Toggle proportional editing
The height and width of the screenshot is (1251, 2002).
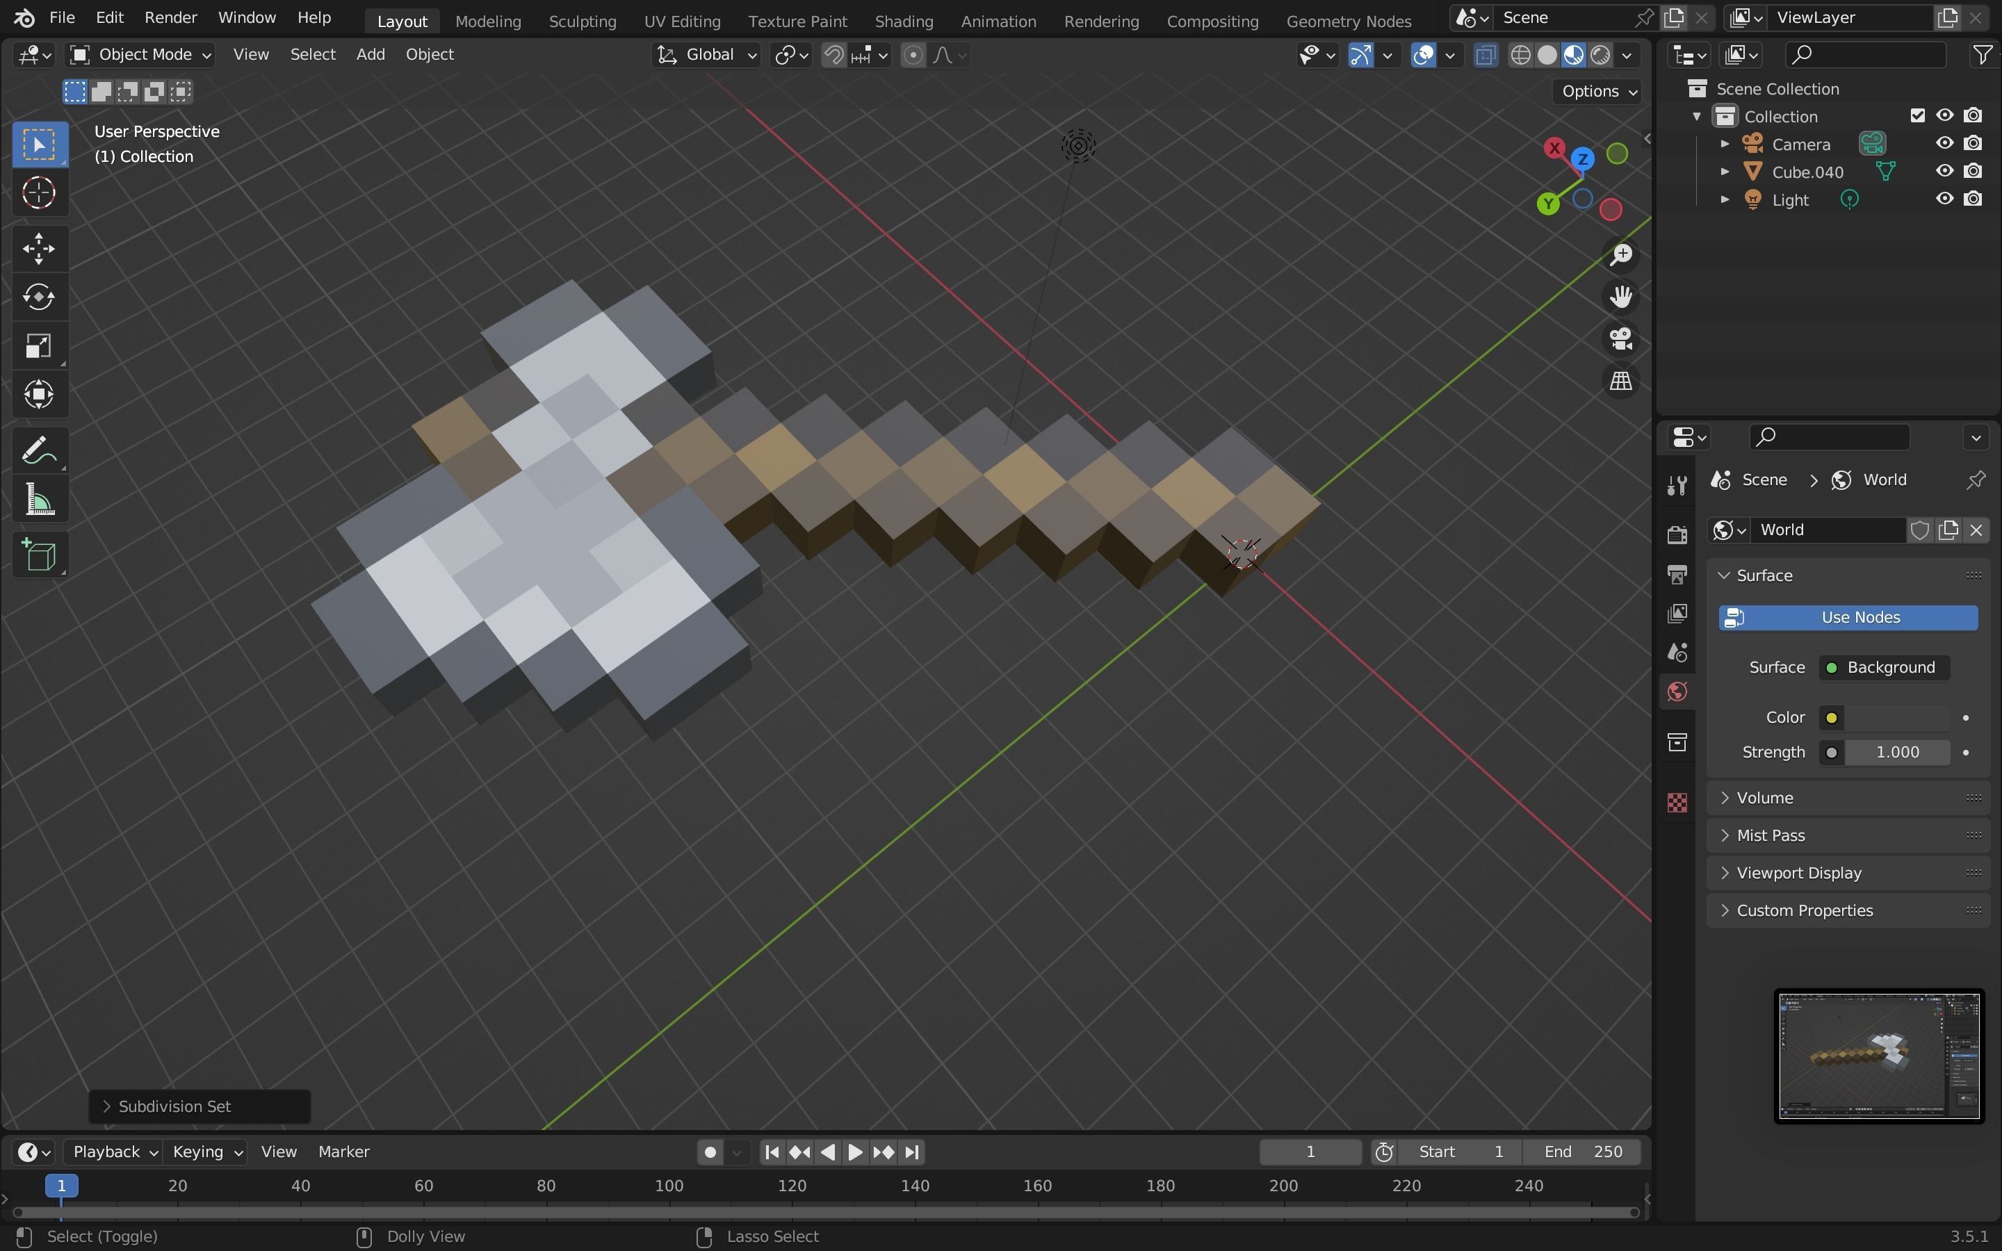[913, 55]
